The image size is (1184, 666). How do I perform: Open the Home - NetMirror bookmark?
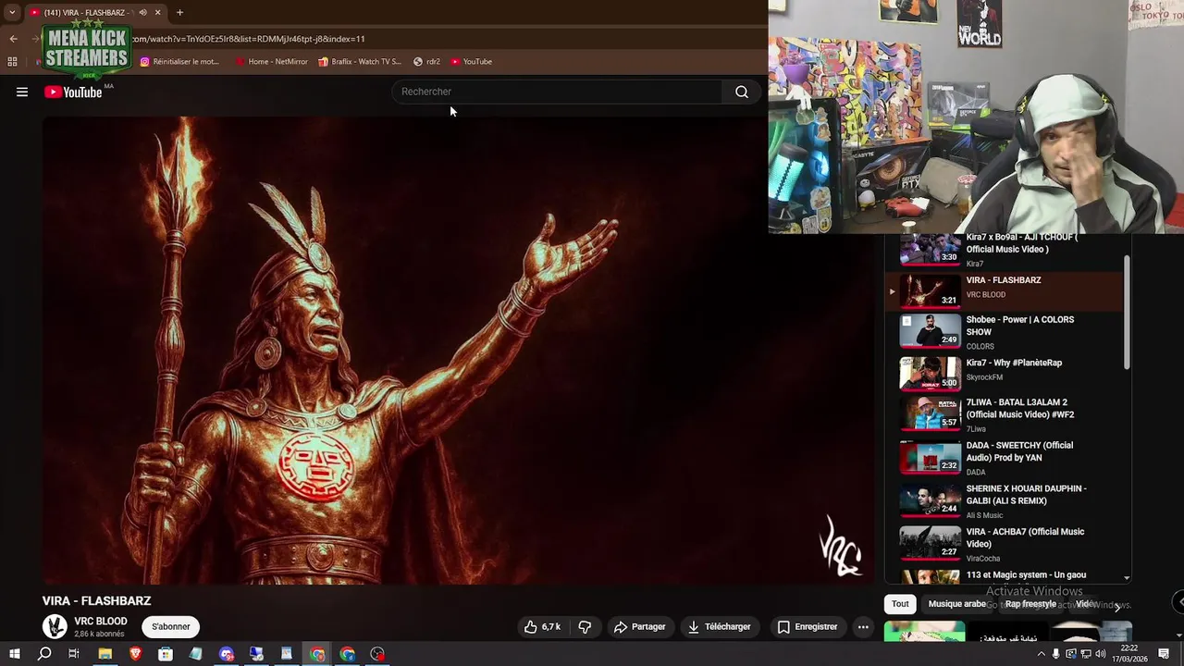click(271, 62)
